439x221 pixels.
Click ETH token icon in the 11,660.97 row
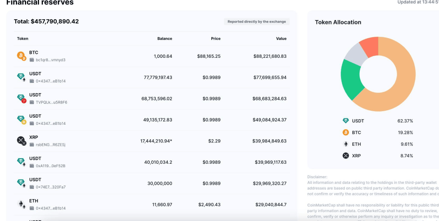click(21, 204)
